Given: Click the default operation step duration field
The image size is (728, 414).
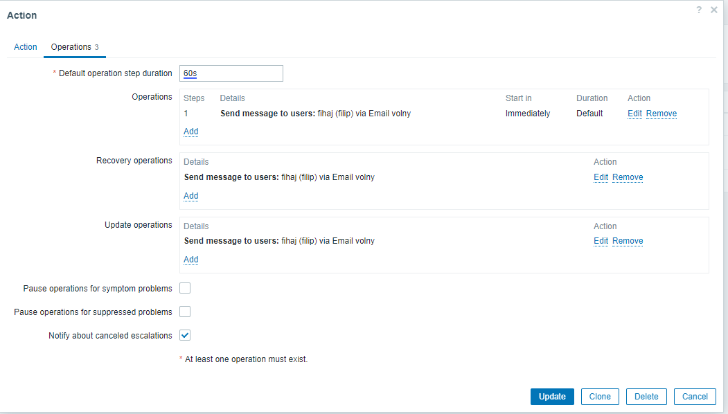Looking at the screenshot, I should click(231, 73).
